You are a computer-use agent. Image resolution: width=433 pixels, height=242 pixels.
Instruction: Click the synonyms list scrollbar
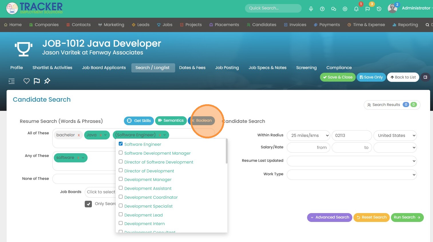click(226, 151)
